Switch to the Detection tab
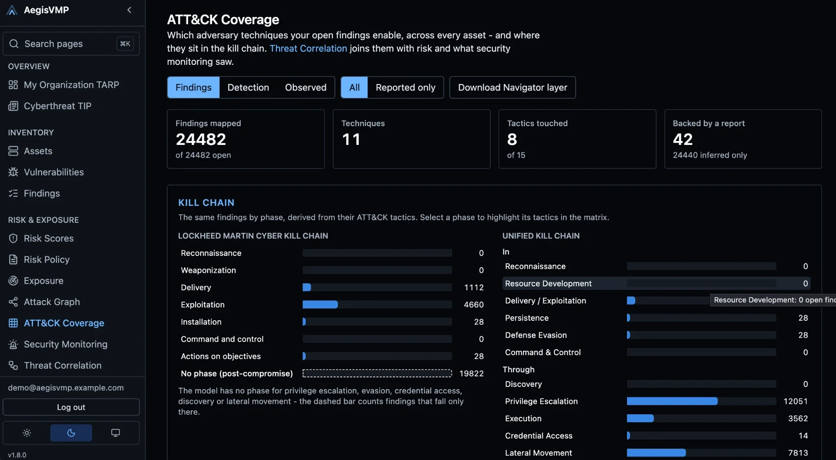 point(248,87)
